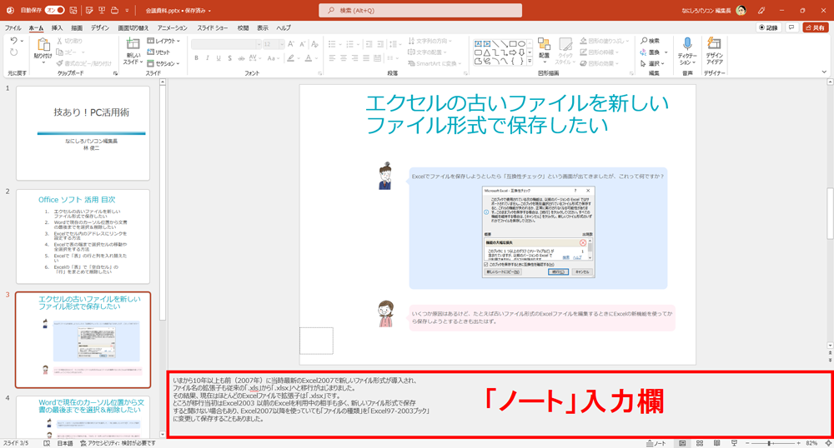This screenshot has width=834, height=448.
Task: Add a new slide with 新しいスライド icon
Action: (133, 45)
